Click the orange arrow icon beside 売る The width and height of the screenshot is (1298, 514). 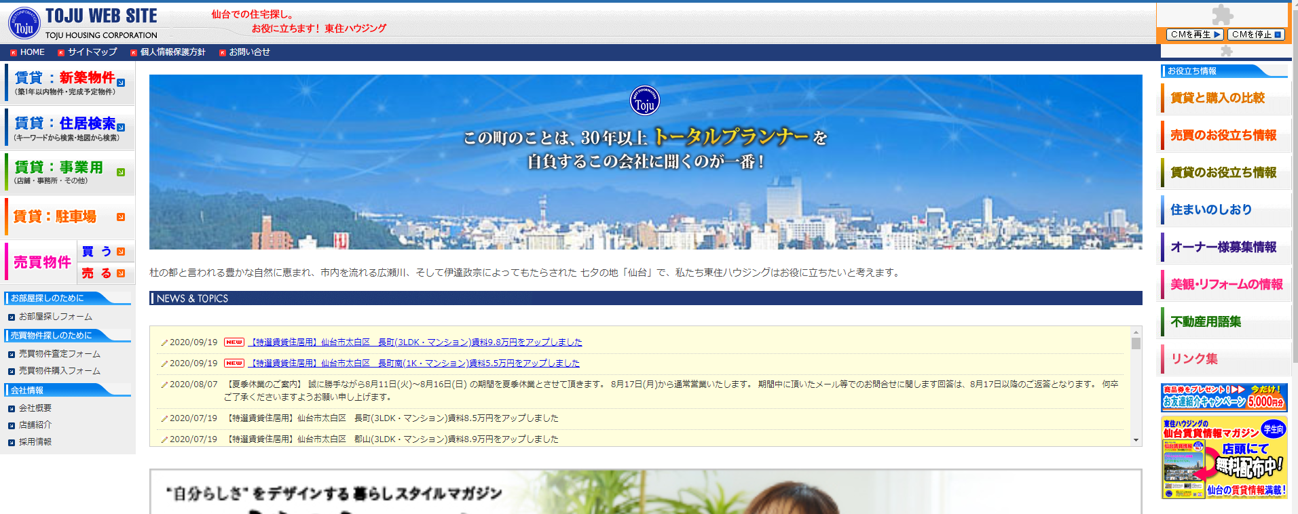click(x=121, y=273)
